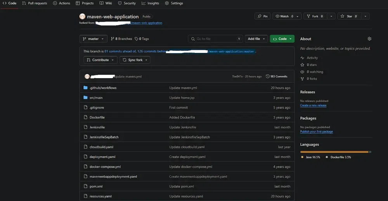Click the file icon beside Dockerfile
Viewport: 388px width, 201px height.
pyautogui.click(x=86, y=117)
